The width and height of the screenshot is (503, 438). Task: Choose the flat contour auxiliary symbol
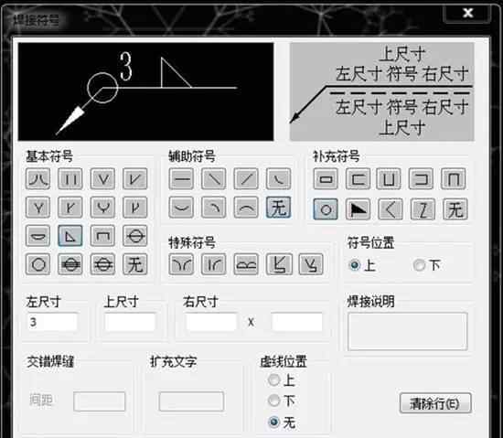coord(181,178)
